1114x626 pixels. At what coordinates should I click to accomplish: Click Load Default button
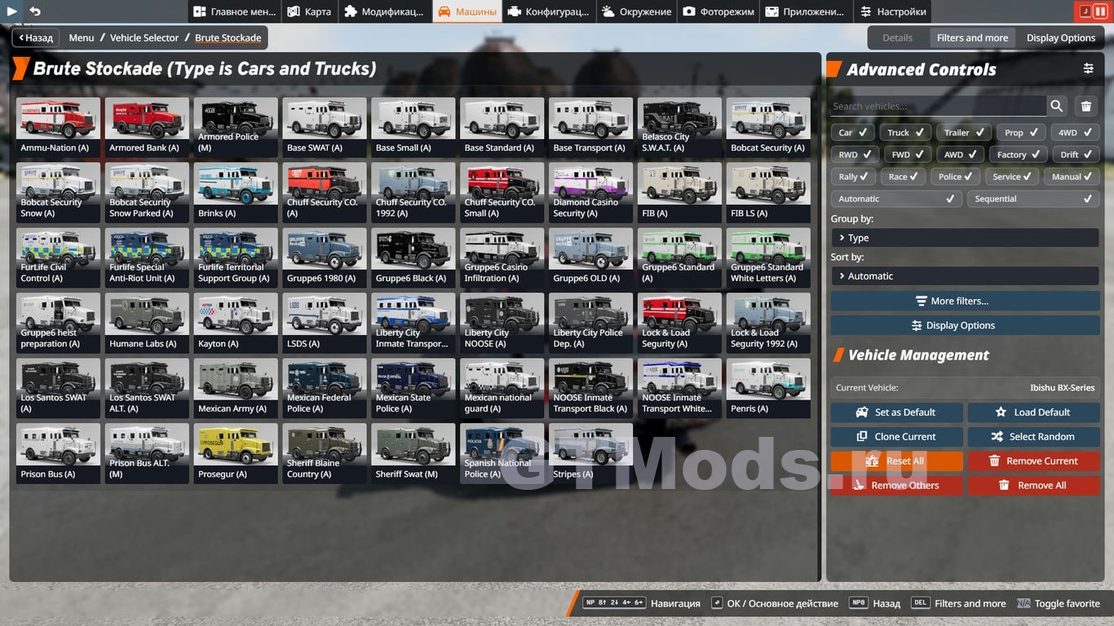1033,412
